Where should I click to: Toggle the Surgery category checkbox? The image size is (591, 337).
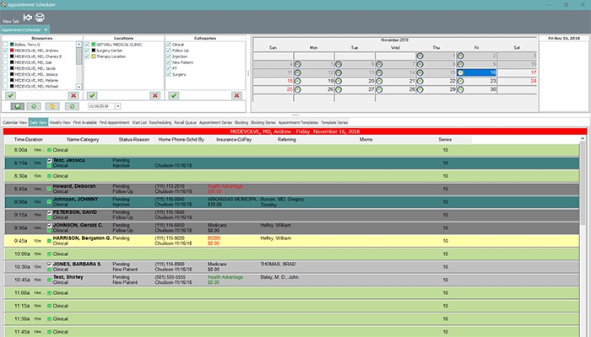click(x=169, y=75)
